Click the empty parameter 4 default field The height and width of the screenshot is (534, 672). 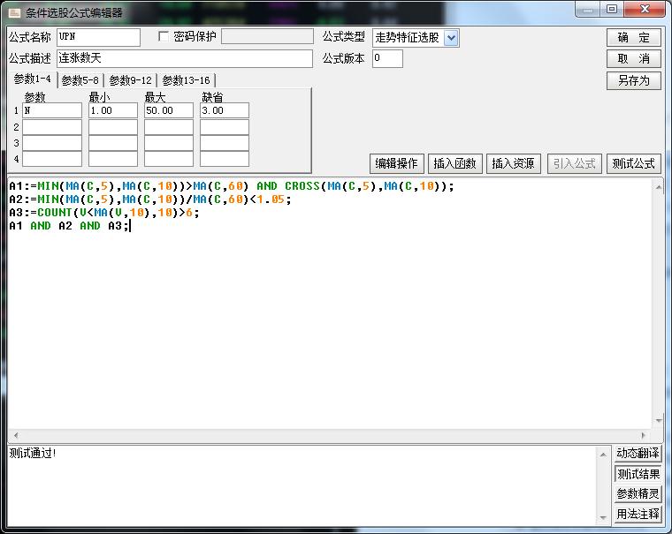click(224, 159)
